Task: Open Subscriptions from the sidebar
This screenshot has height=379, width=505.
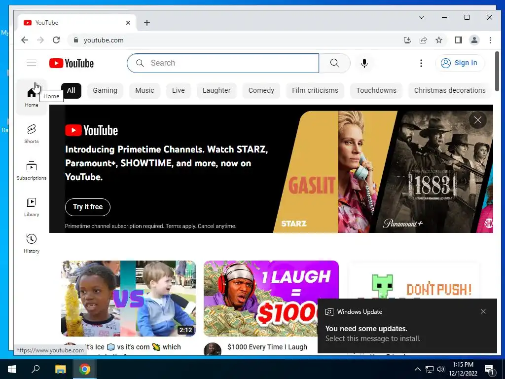Action: click(x=32, y=170)
